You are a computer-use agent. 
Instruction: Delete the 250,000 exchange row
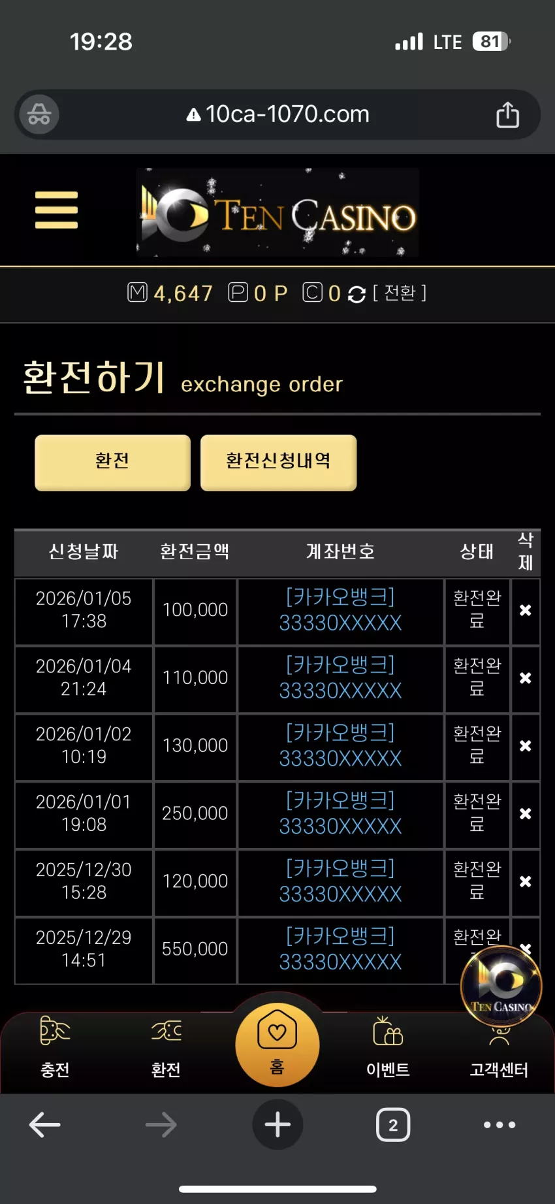pyautogui.click(x=525, y=814)
